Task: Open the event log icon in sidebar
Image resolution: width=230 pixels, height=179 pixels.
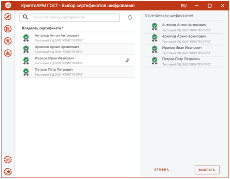Action: 8,160
